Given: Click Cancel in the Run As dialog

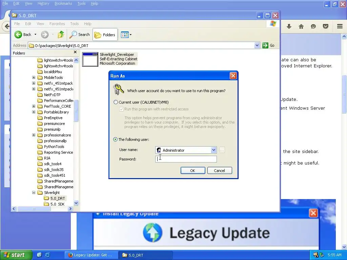Looking at the screenshot, I should [220, 171].
